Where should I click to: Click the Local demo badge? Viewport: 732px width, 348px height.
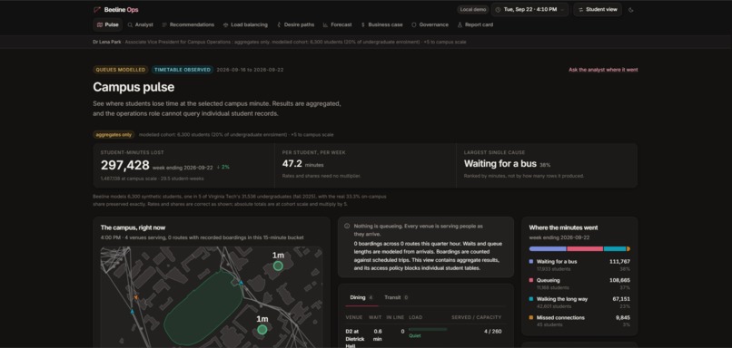(x=472, y=10)
